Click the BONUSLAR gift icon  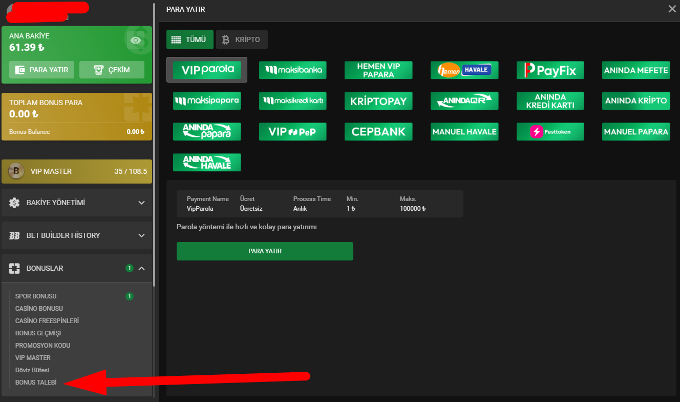point(14,268)
